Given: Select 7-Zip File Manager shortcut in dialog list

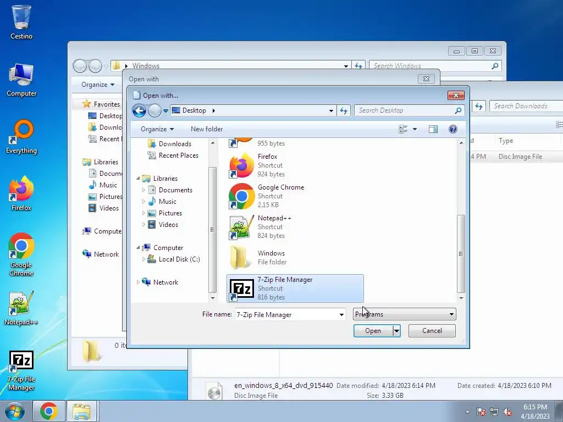Looking at the screenshot, I should pos(295,288).
